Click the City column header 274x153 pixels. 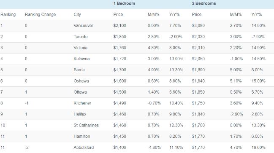tap(77, 14)
